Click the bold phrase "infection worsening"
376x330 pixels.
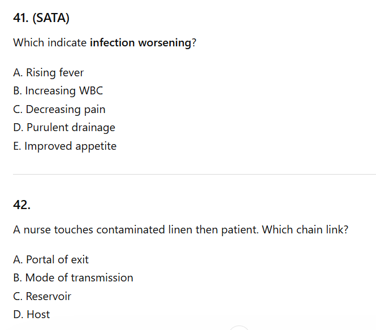pyautogui.click(x=140, y=42)
